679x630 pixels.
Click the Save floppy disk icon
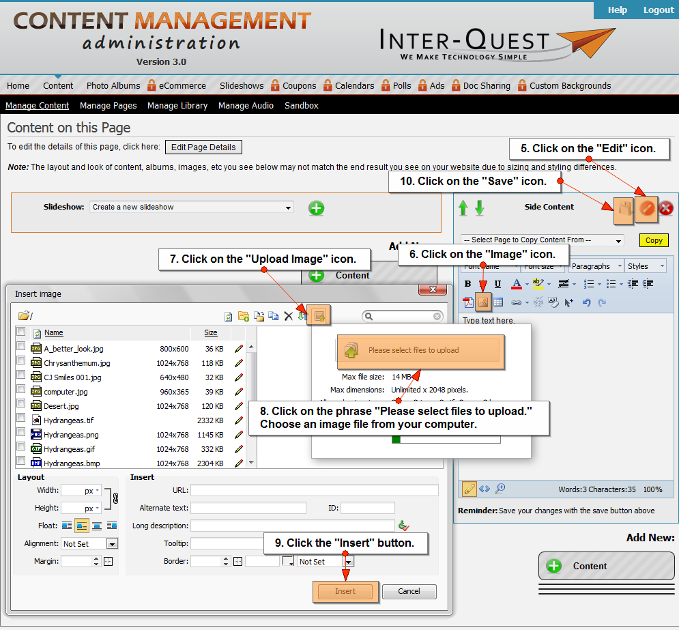pyautogui.click(x=624, y=210)
